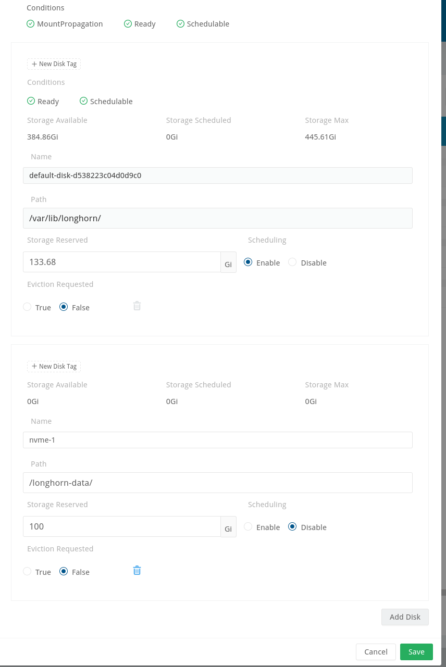Click the 384.86Gi storage available value
Screen dimensions: 446x667
pyautogui.click(x=43, y=137)
